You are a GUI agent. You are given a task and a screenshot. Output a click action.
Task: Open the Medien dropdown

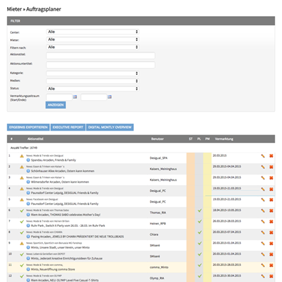[93, 81]
